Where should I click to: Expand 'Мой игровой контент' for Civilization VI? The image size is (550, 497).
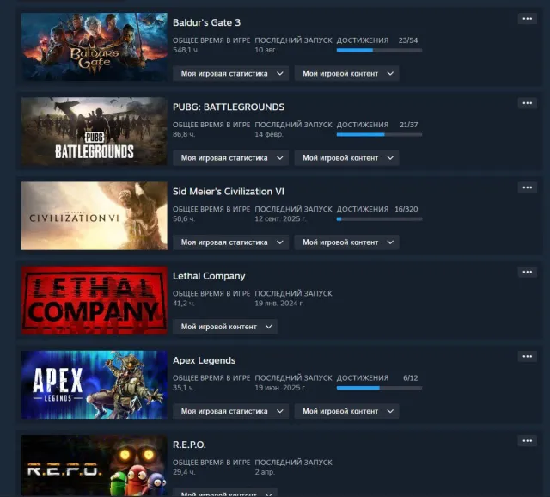346,242
